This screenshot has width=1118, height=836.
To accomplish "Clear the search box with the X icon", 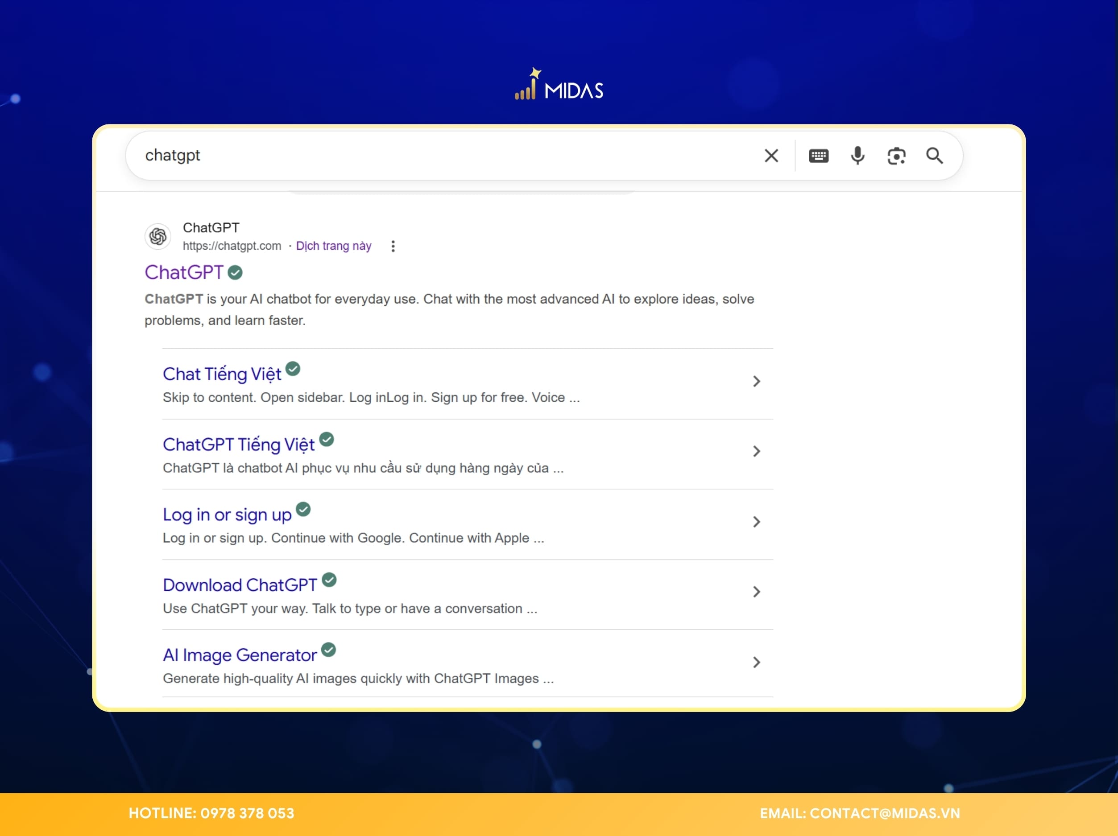I will pyautogui.click(x=771, y=156).
